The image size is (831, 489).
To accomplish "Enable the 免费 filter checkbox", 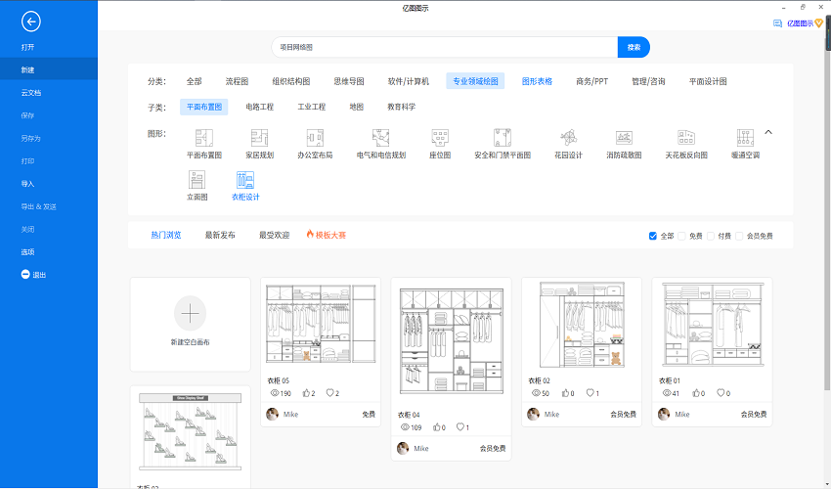I will tap(682, 236).
